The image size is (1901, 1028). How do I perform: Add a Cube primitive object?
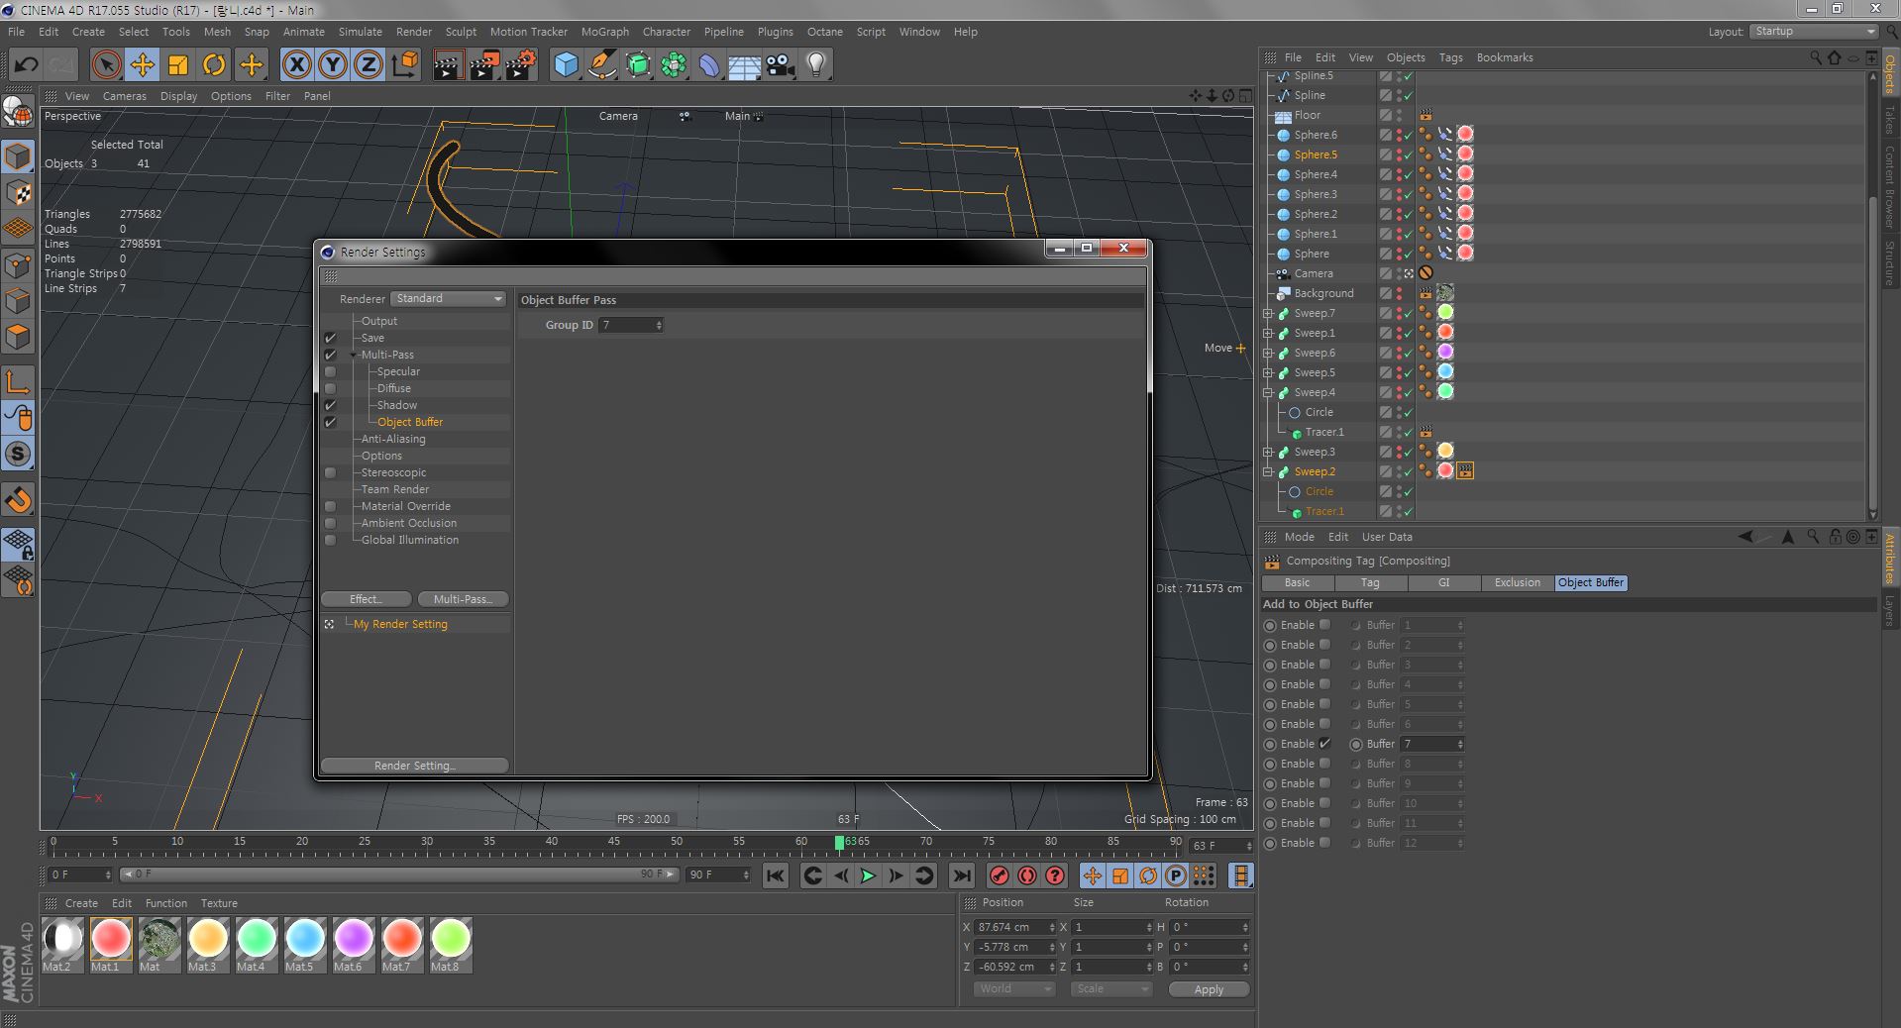point(566,65)
